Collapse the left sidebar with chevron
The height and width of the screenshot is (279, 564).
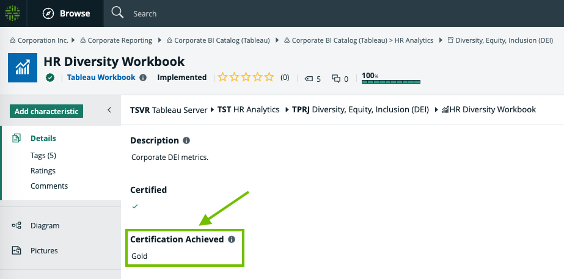point(109,111)
